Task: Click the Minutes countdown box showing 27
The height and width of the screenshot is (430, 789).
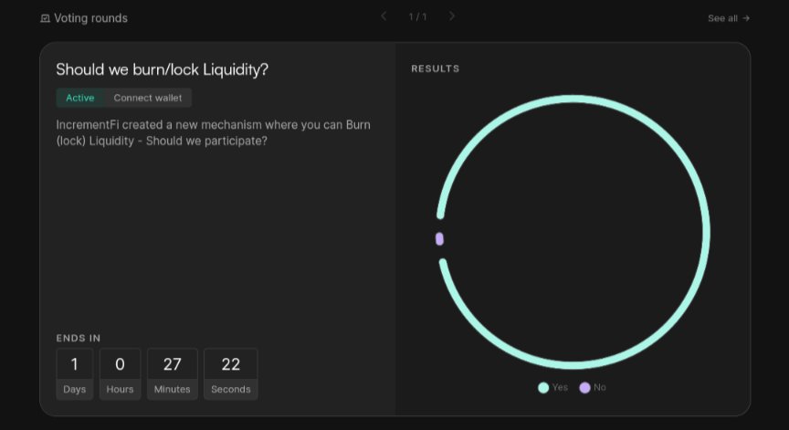Action: click(172, 374)
